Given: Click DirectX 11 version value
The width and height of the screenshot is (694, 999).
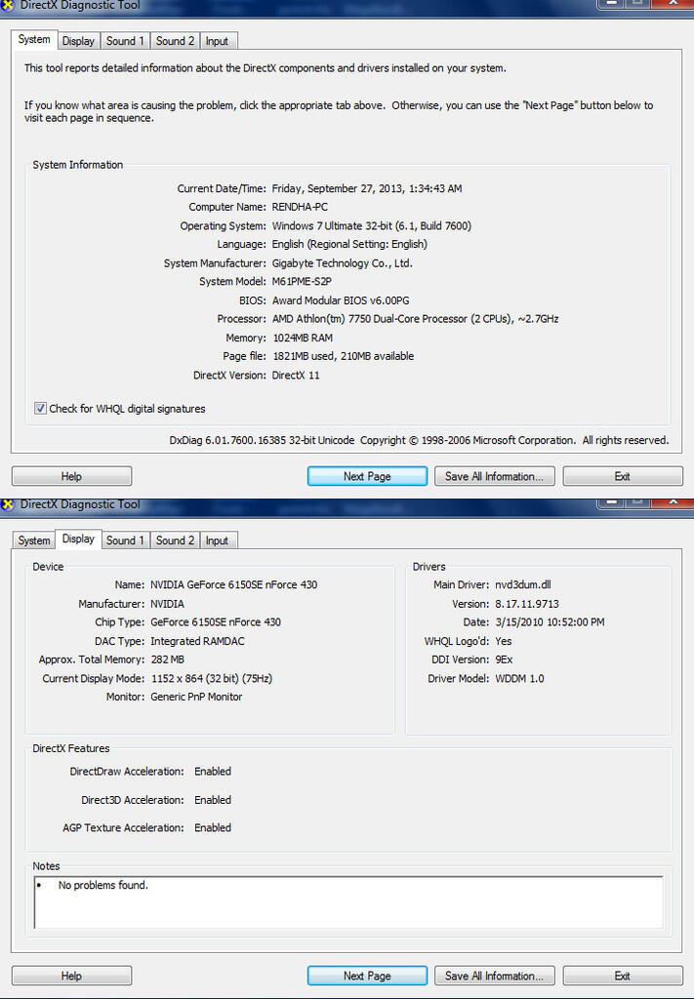Looking at the screenshot, I should (x=296, y=376).
